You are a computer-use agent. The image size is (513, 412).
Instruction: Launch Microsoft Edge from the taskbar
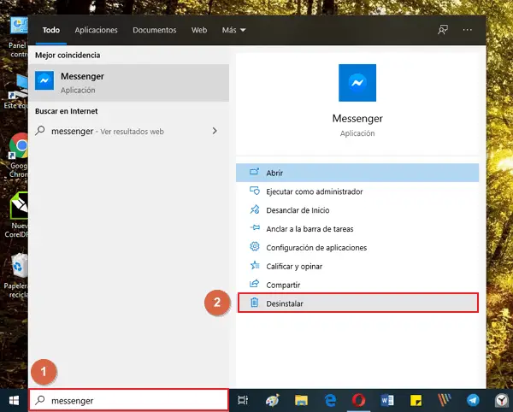[x=330, y=400]
